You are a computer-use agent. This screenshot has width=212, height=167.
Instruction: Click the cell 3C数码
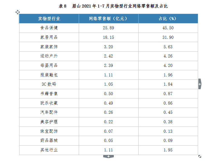tap(49, 84)
